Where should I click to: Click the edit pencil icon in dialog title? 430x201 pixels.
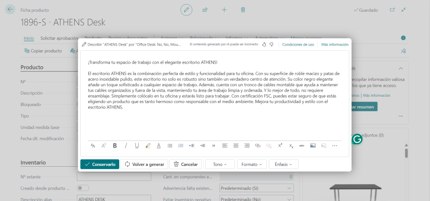click(x=84, y=44)
